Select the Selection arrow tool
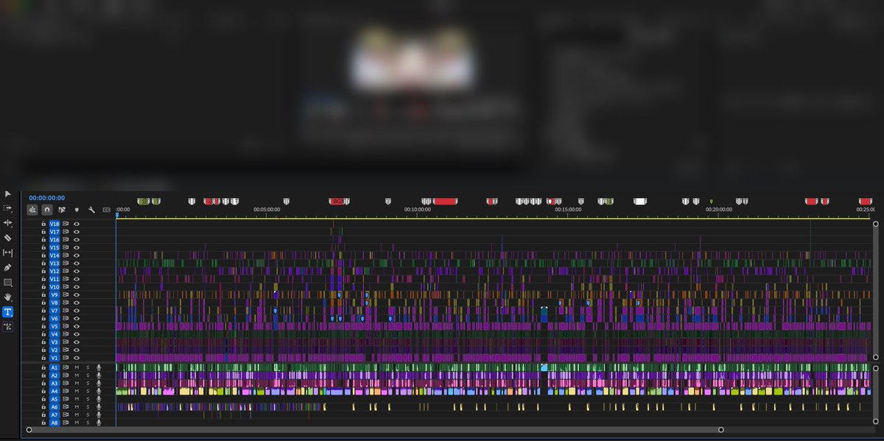 (8, 194)
